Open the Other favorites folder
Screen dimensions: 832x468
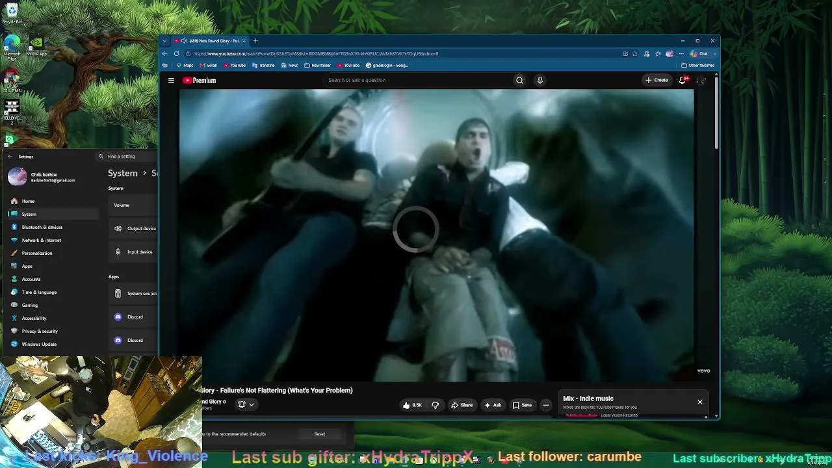tap(697, 66)
